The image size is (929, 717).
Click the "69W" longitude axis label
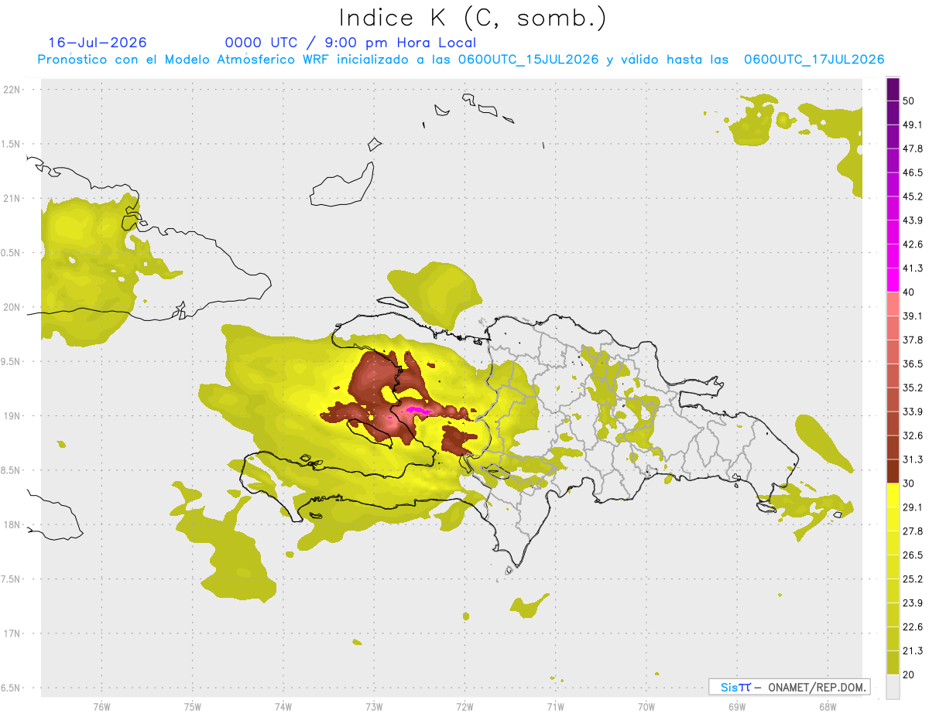click(x=737, y=706)
